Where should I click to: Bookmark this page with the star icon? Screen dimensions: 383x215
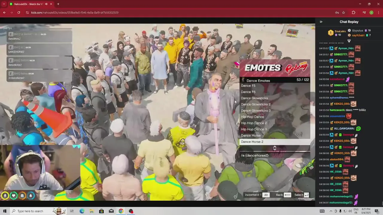344,13
